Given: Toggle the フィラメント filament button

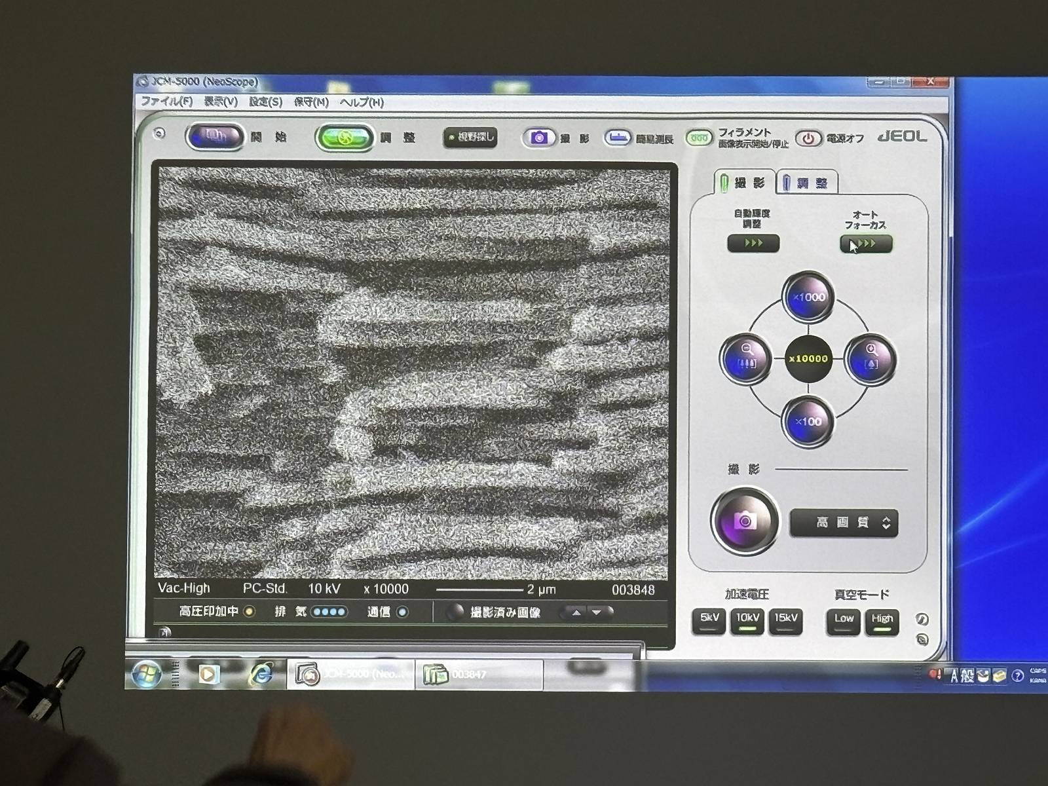Looking at the screenshot, I should (x=699, y=138).
